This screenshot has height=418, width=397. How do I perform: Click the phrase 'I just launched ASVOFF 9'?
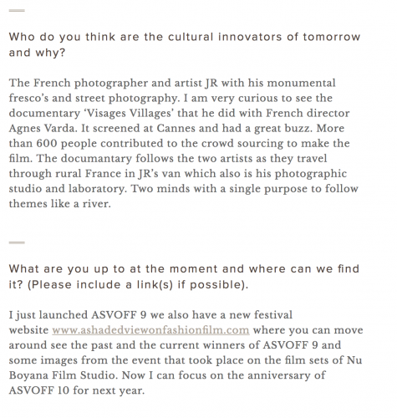pos(78,315)
